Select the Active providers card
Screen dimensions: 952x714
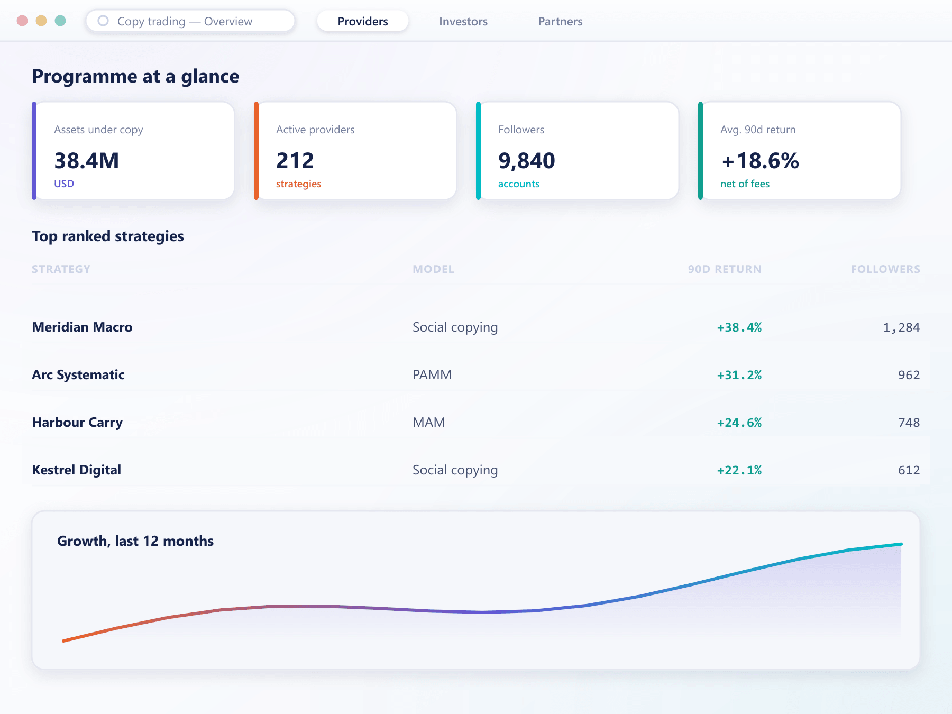(355, 151)
